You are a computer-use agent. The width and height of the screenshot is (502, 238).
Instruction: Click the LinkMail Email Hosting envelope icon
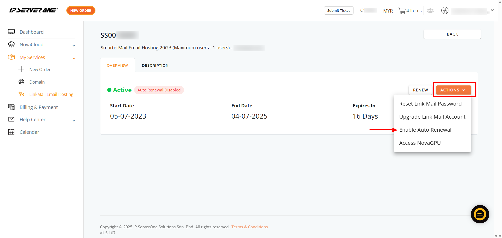pos(21,94)
